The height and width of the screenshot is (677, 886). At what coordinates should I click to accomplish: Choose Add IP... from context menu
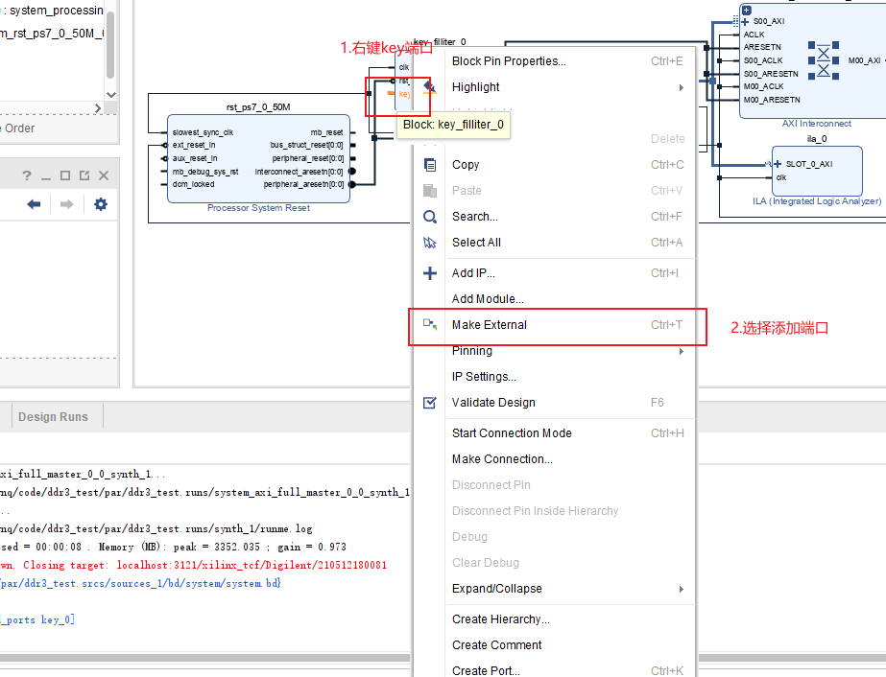point(554,273)
